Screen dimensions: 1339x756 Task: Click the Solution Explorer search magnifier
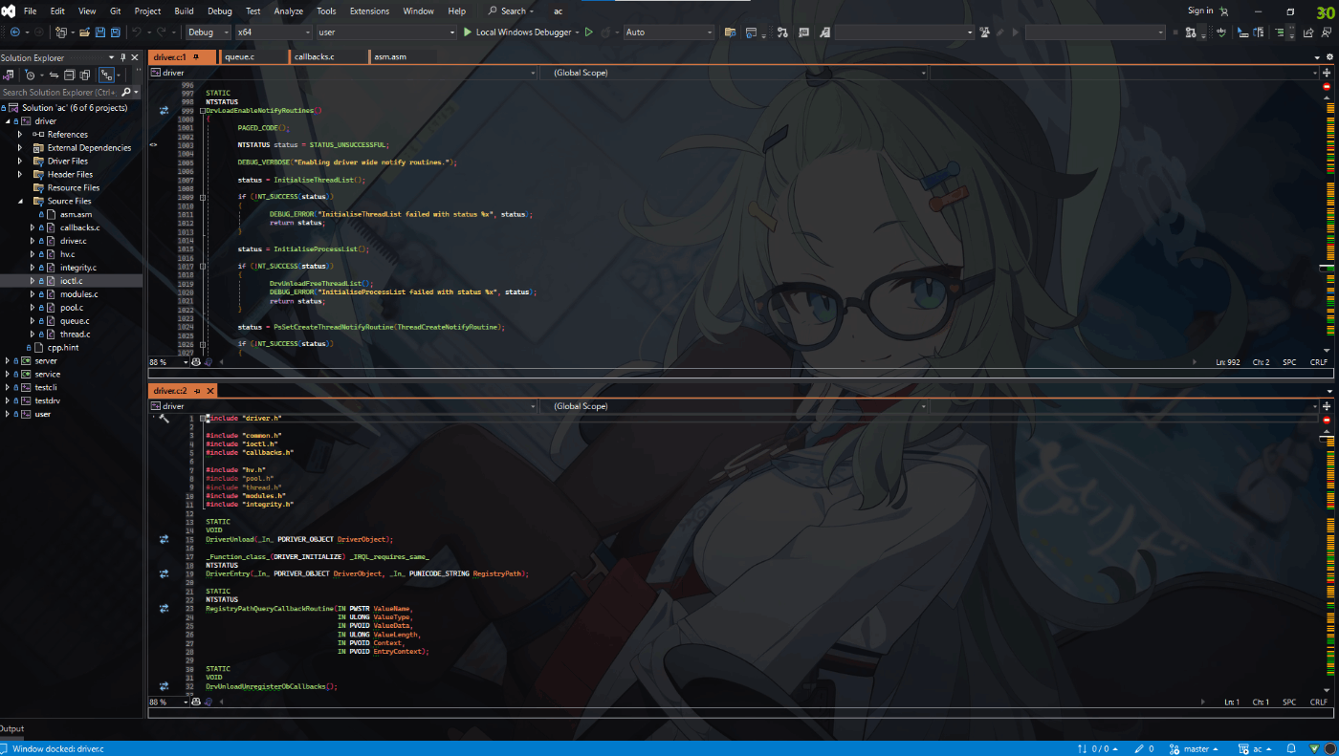coord(125,93)
